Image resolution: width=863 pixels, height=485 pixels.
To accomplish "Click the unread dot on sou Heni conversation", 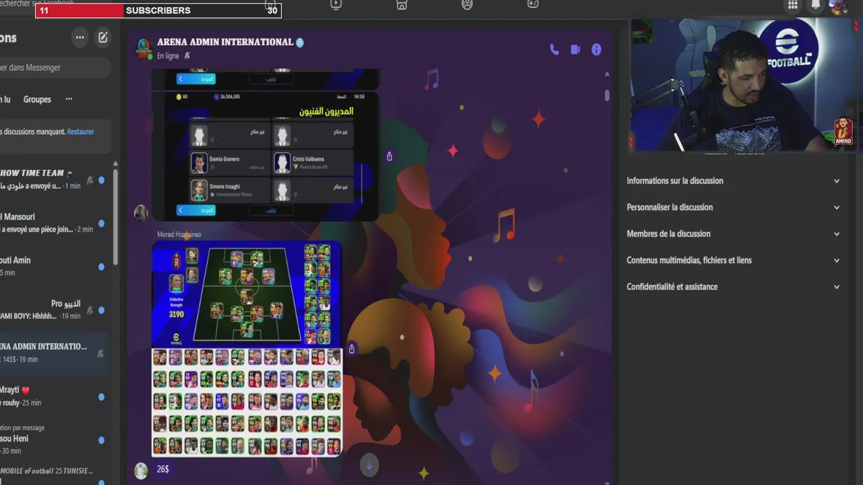I will click(101, 440).
